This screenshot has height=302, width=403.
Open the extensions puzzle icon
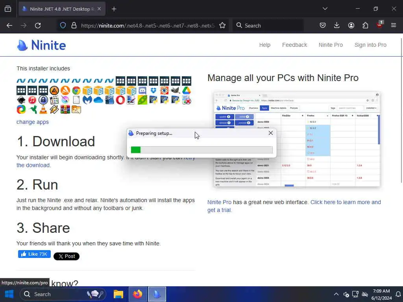(x=365, y=25)
